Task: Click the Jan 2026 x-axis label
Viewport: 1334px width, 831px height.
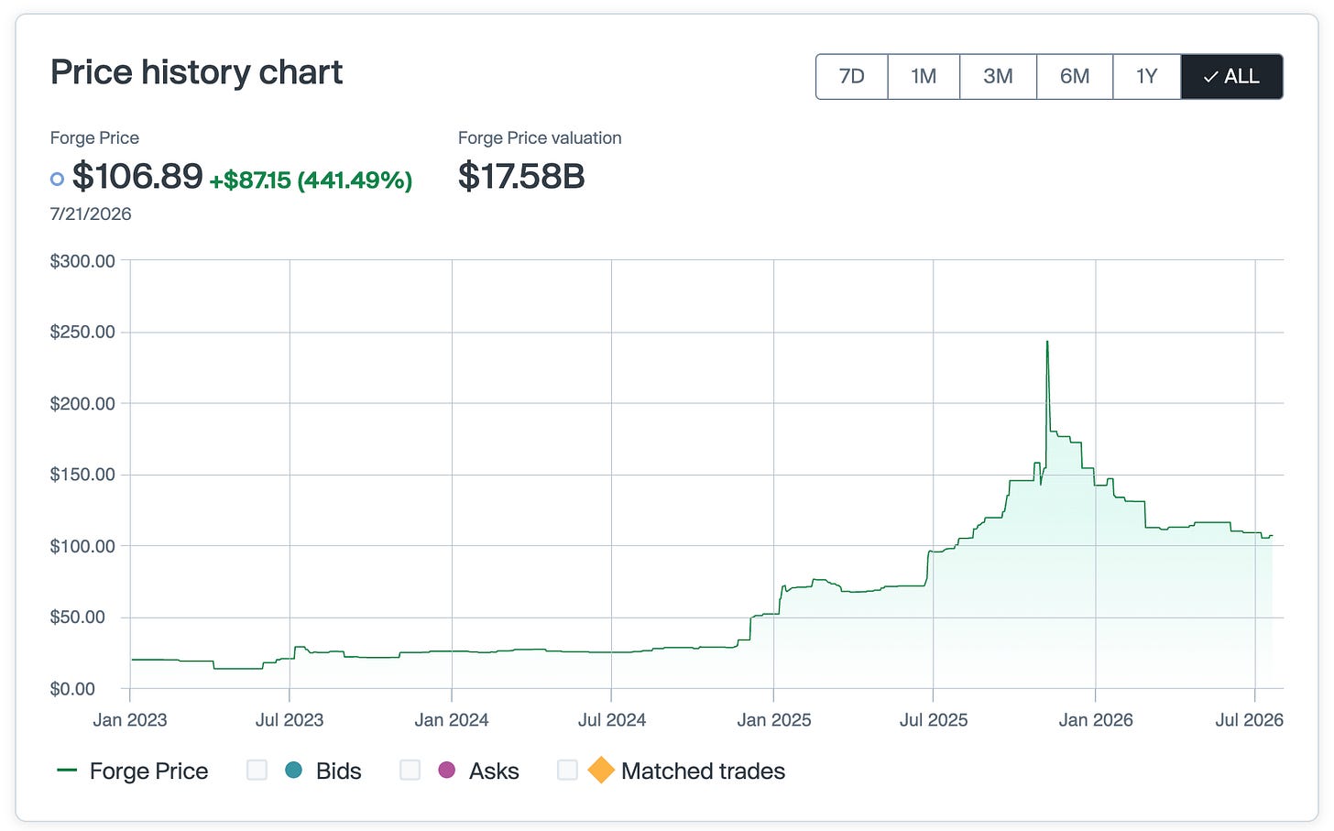Action: tap(1096, 720)
